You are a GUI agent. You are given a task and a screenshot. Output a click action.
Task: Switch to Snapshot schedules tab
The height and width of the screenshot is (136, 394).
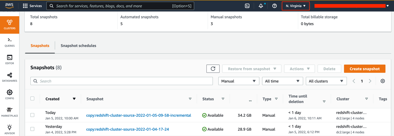[x=79, y=46]
